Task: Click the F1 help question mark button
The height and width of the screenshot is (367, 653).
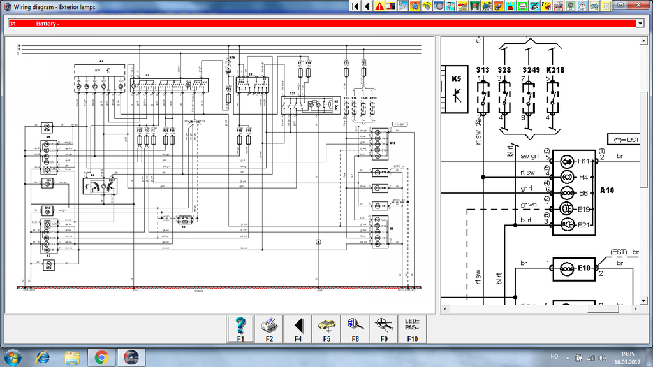Action: 240,329
